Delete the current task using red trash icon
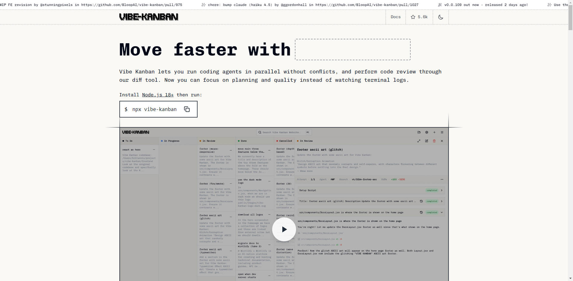 coord(434,141)
